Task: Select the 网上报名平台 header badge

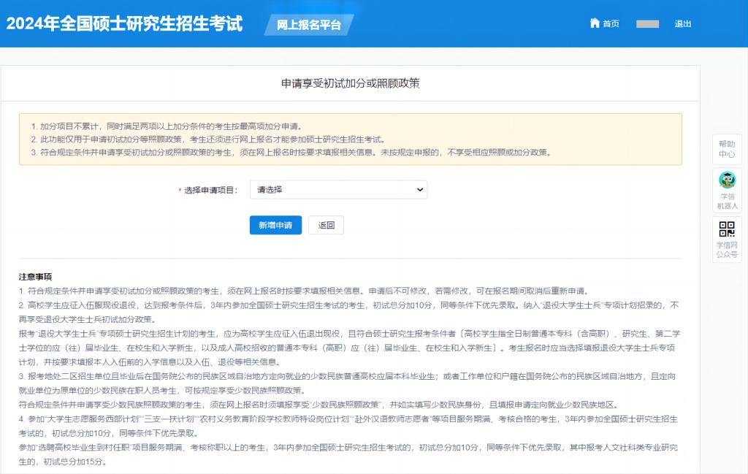Action: coord(309,25)
